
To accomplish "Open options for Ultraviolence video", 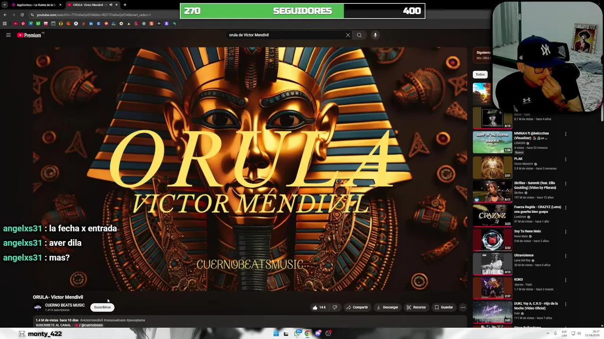I will pos(565,256).
